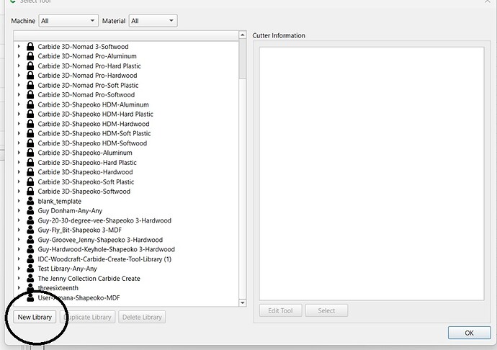Open the Material dropdown
The image size is (497, 350).
pos(153,21)
